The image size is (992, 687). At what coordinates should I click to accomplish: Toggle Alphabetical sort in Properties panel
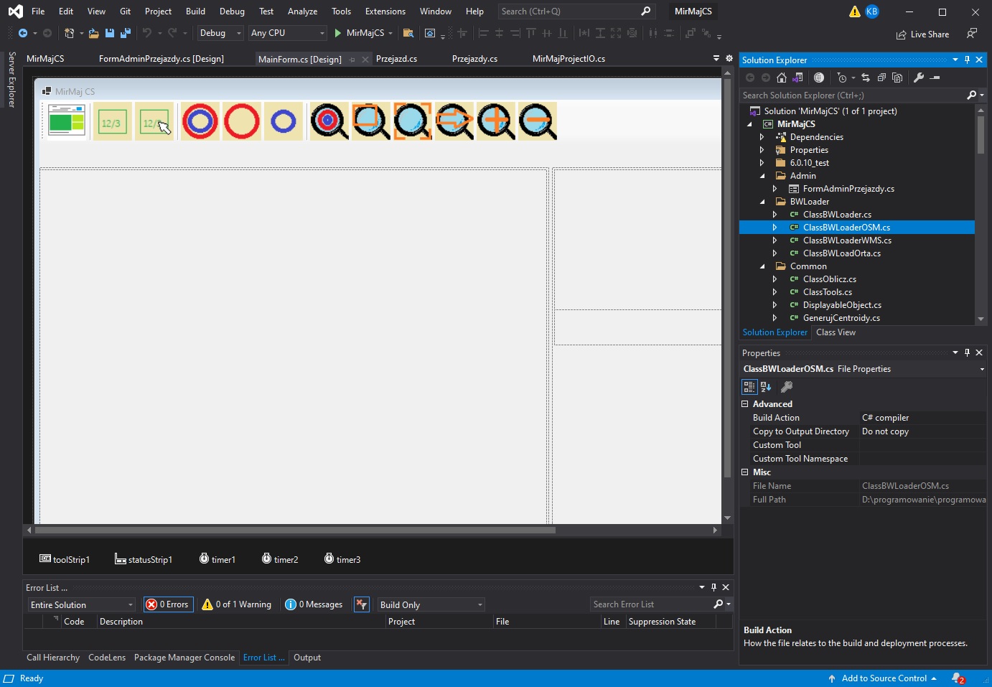tap(766, 387)
